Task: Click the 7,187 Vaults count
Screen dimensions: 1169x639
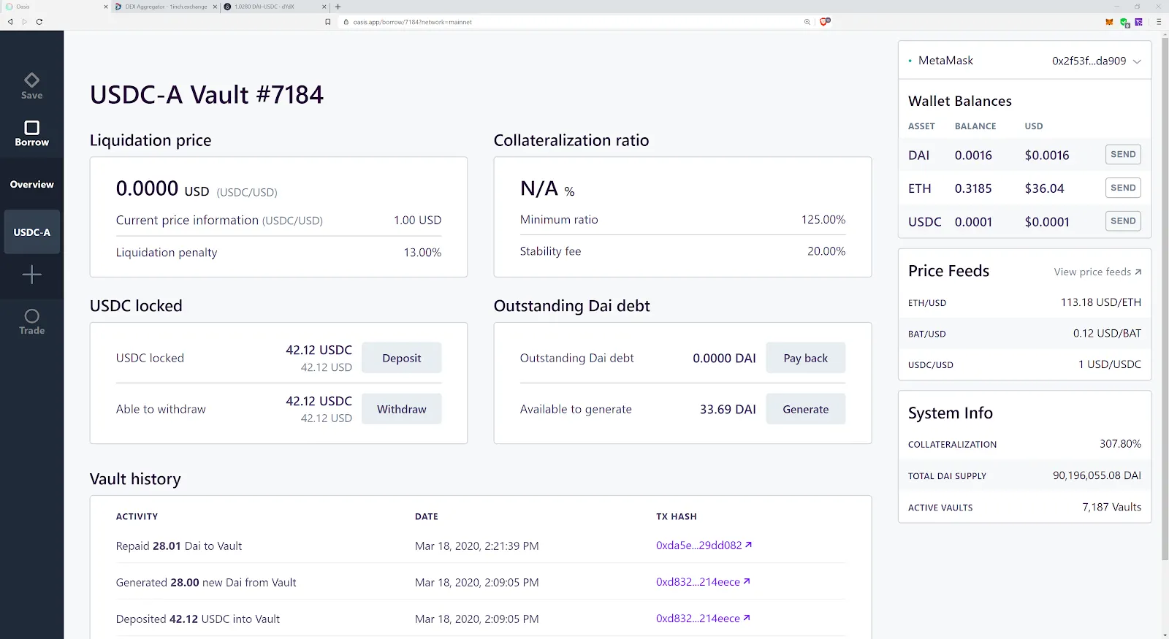Action: tap(1111, 507)
